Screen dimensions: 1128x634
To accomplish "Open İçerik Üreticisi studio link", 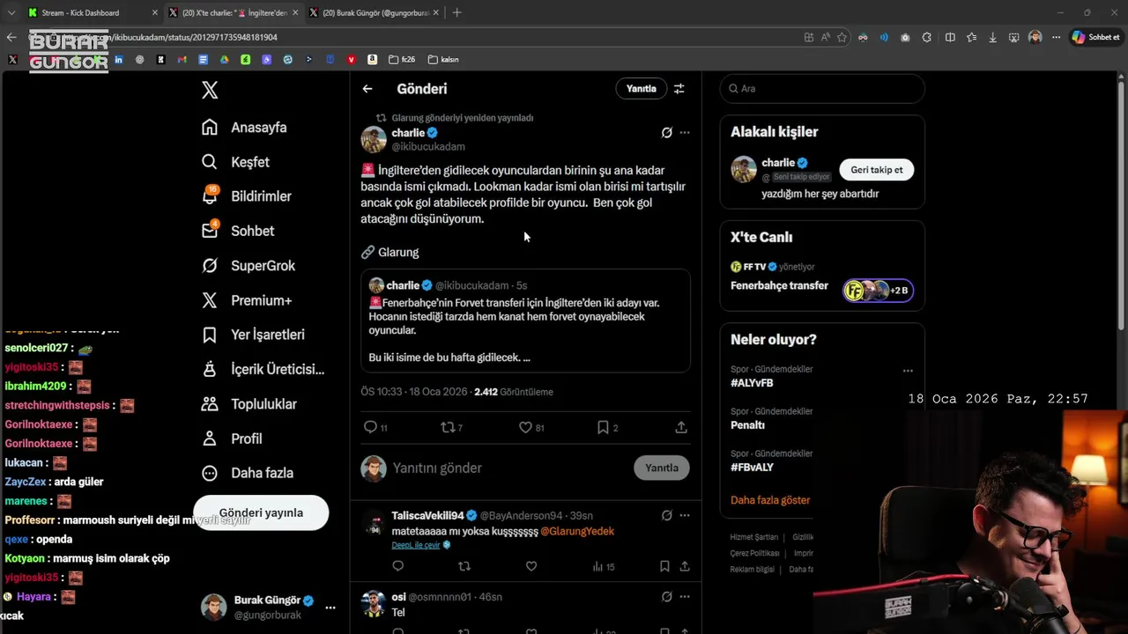I will (x=263, y=369).
